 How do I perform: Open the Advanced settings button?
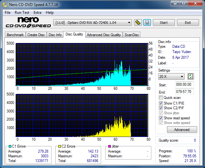coord(182,130)
